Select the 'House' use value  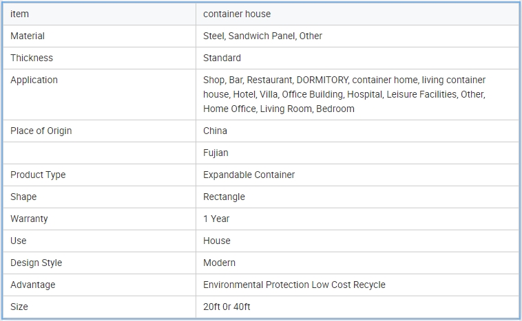[217, 241]
